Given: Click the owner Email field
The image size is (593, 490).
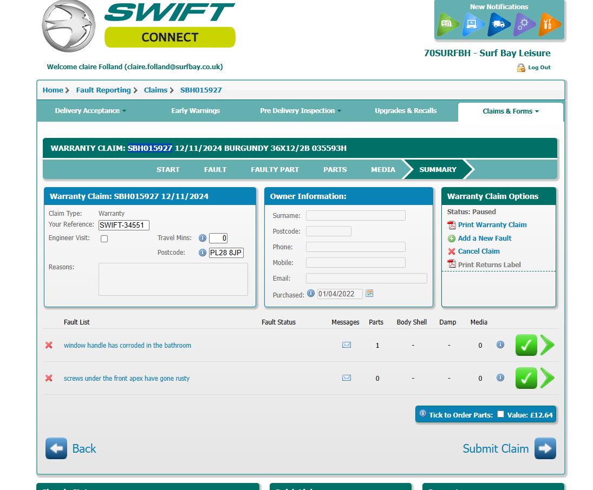Looking at the screenshot, I should (x=367, y=278).
